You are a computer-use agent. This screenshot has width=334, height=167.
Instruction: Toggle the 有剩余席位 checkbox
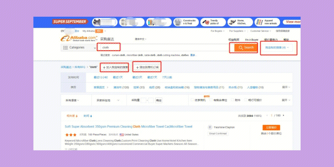(211, 100)
